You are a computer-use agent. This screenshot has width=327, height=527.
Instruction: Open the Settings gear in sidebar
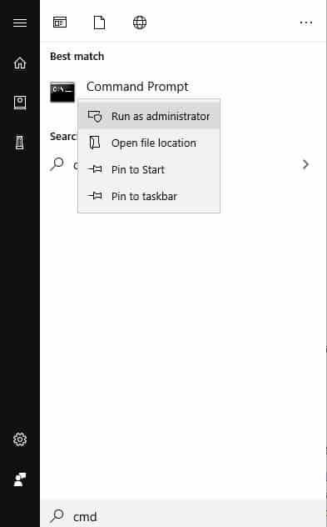pos(20,439)
